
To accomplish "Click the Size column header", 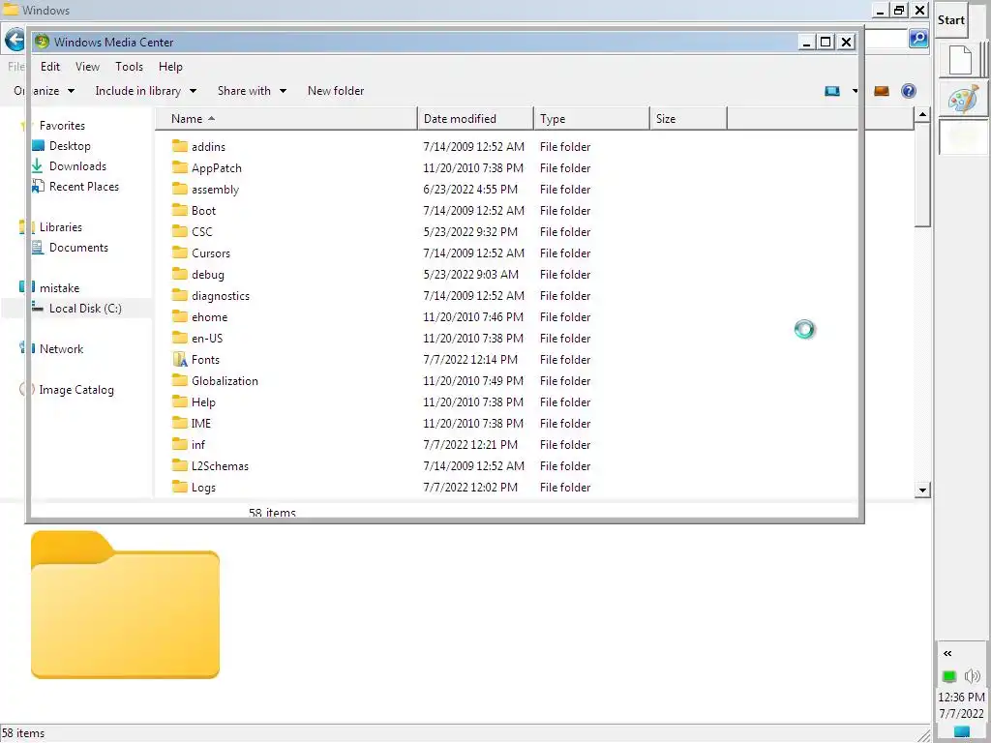I will [x=689, y=119].
